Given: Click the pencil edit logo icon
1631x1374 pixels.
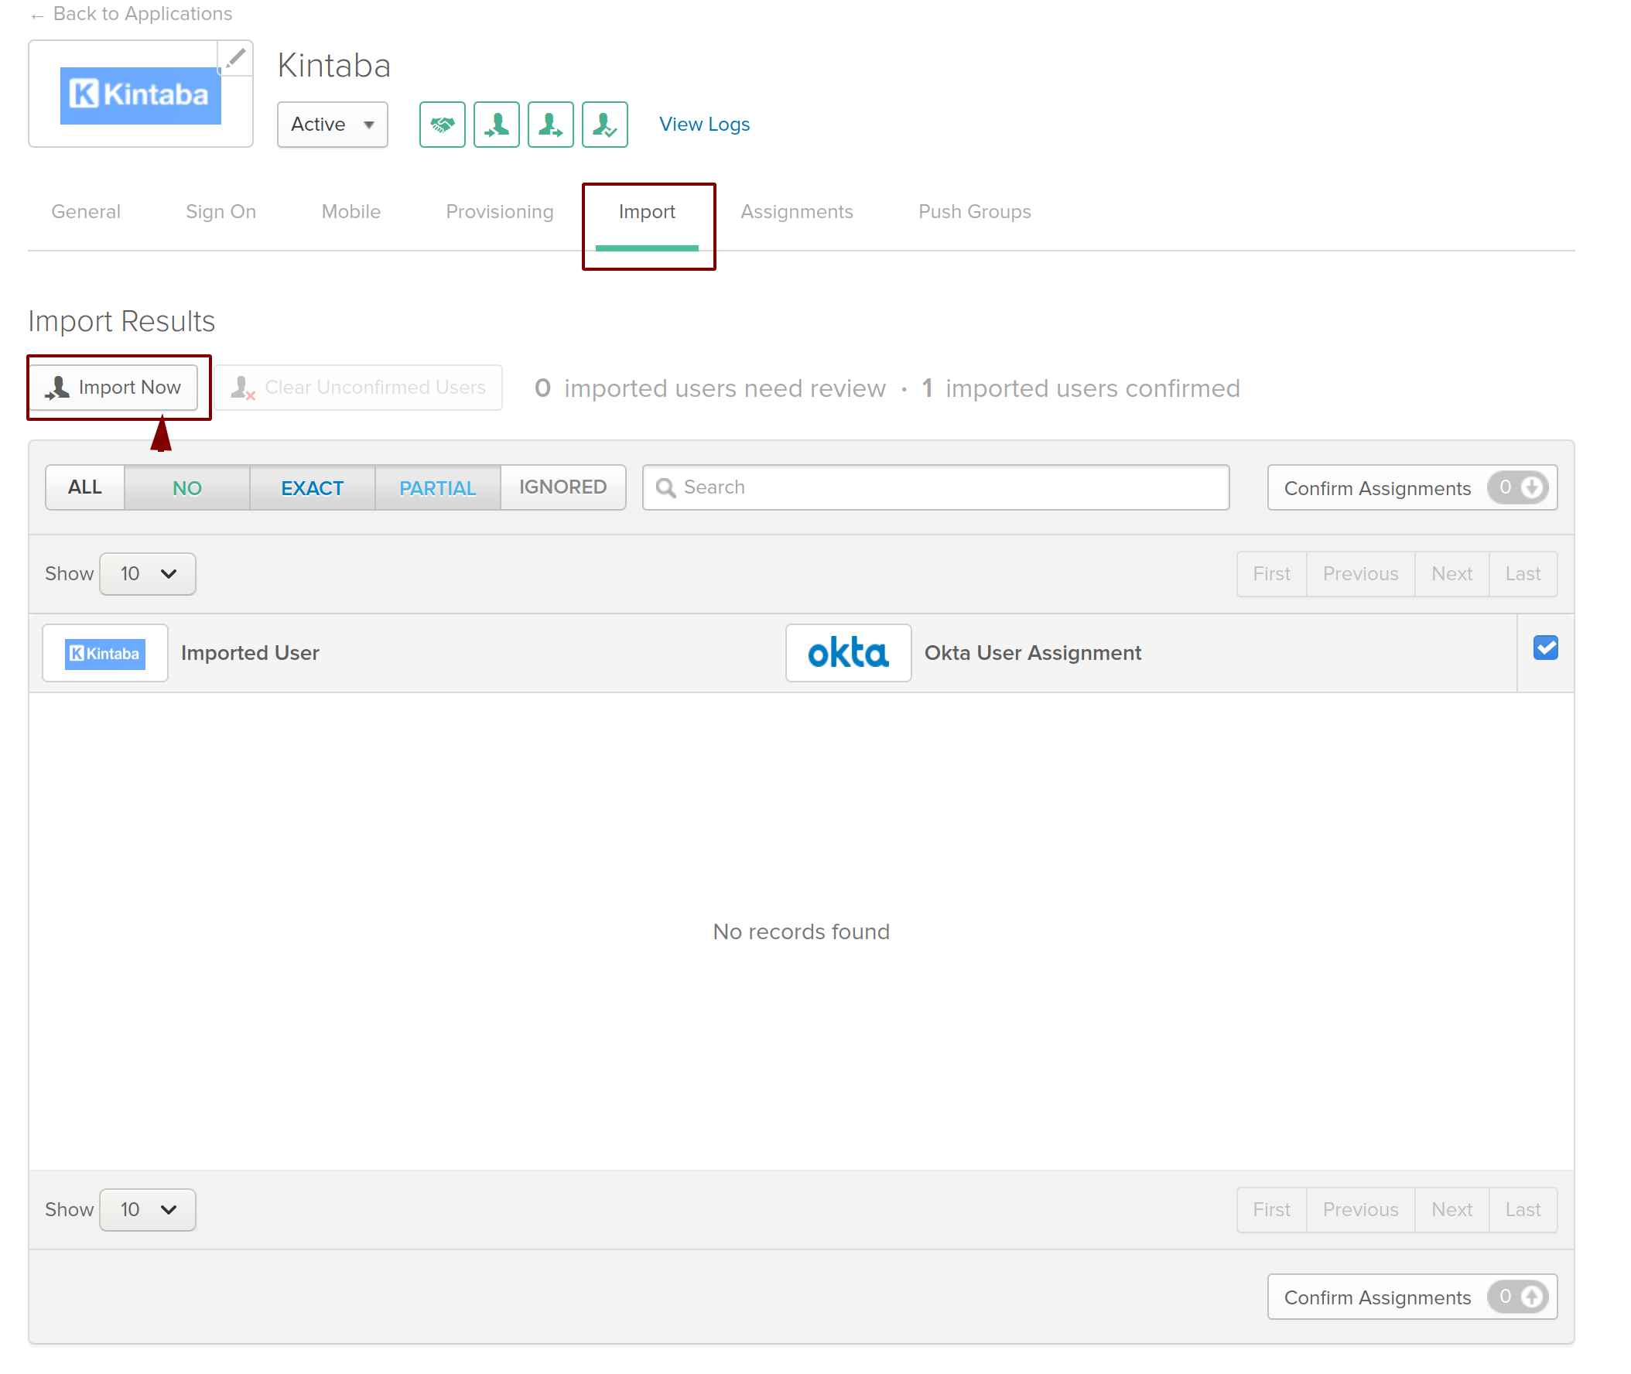Looking at the screenshot, I should (x=235, y=58).
